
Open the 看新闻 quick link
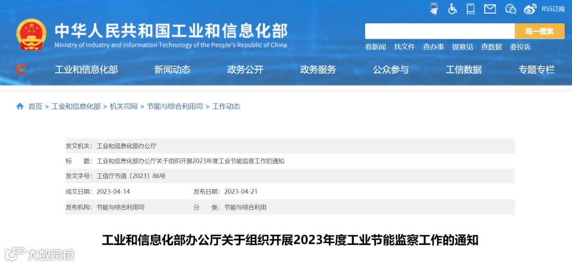pos(376,47)
